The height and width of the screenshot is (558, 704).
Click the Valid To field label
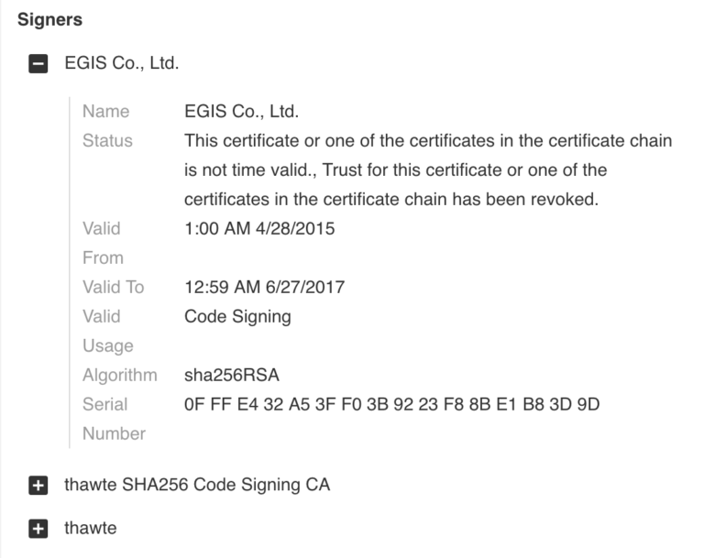113,287
